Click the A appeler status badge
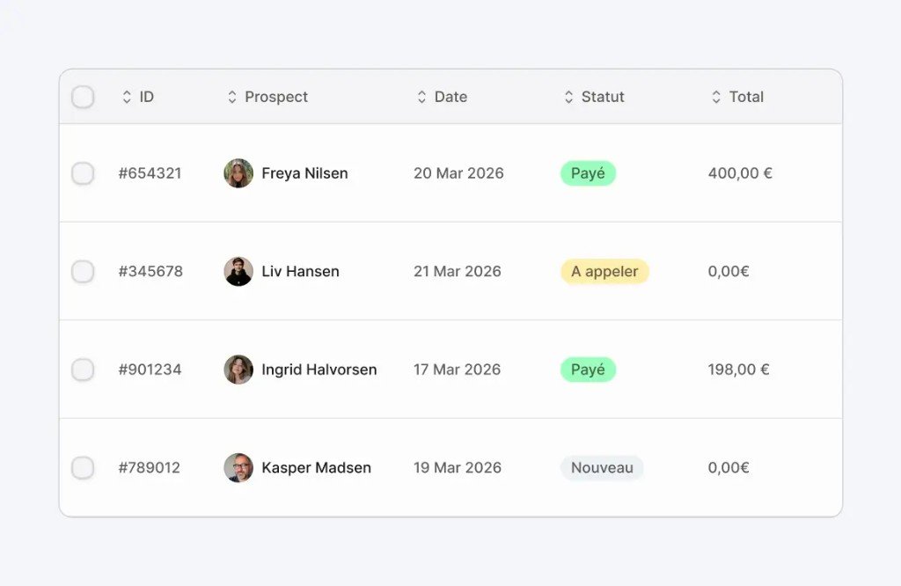Screen dimensions: 901x586 tap(604, 271)
